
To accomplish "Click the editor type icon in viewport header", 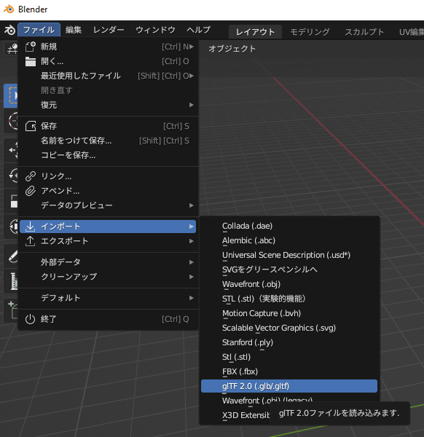I will coord(11,50).
